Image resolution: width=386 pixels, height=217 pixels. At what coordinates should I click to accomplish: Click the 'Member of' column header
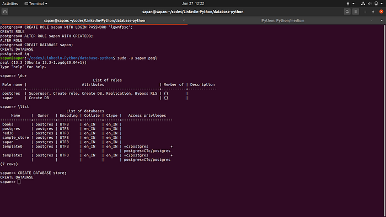click(174, 84)
